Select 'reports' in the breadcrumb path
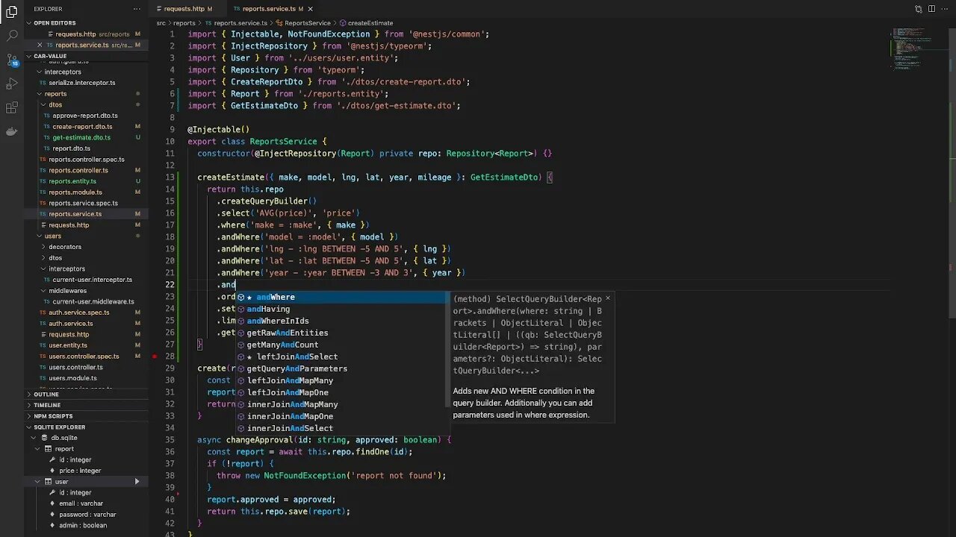 tap(184, 23)
